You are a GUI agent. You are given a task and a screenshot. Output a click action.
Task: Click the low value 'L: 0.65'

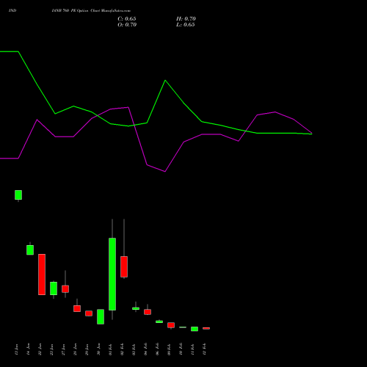click(x=186, y=25)
